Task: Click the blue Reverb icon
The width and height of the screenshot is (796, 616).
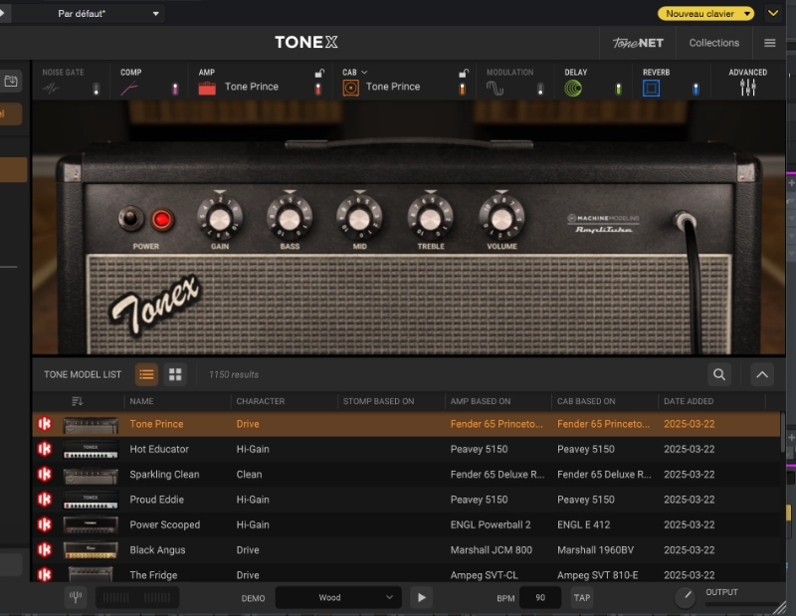Action: (x=651, y=89)
